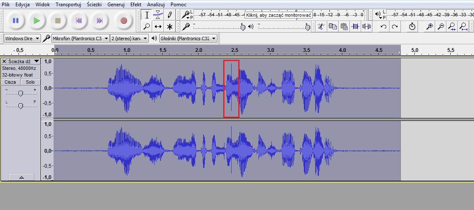This screenshot has height=210, width=474.
Task: Zoom out with the minus magnifier
Action: 441,27
